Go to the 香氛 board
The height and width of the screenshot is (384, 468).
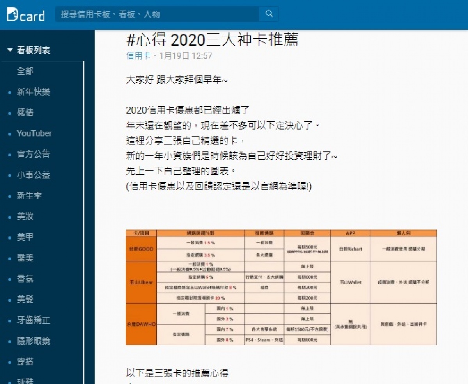tap(25, 279)
